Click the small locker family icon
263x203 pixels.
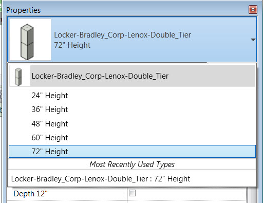click(20, 76)
